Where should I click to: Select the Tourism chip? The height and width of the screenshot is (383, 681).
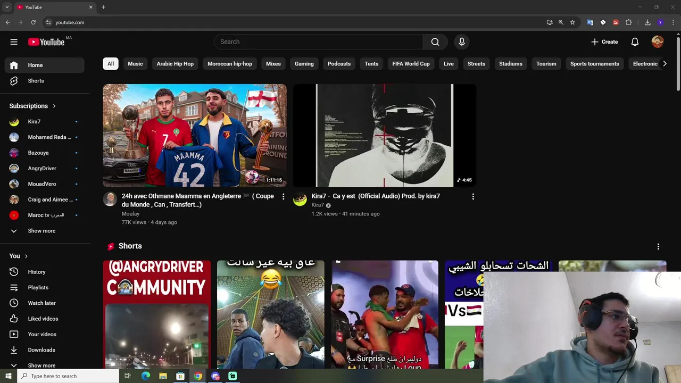[x=546, y=64]
